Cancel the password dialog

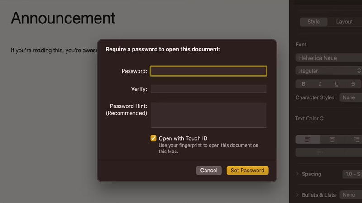pyautogui.click(x=209, y=171)
